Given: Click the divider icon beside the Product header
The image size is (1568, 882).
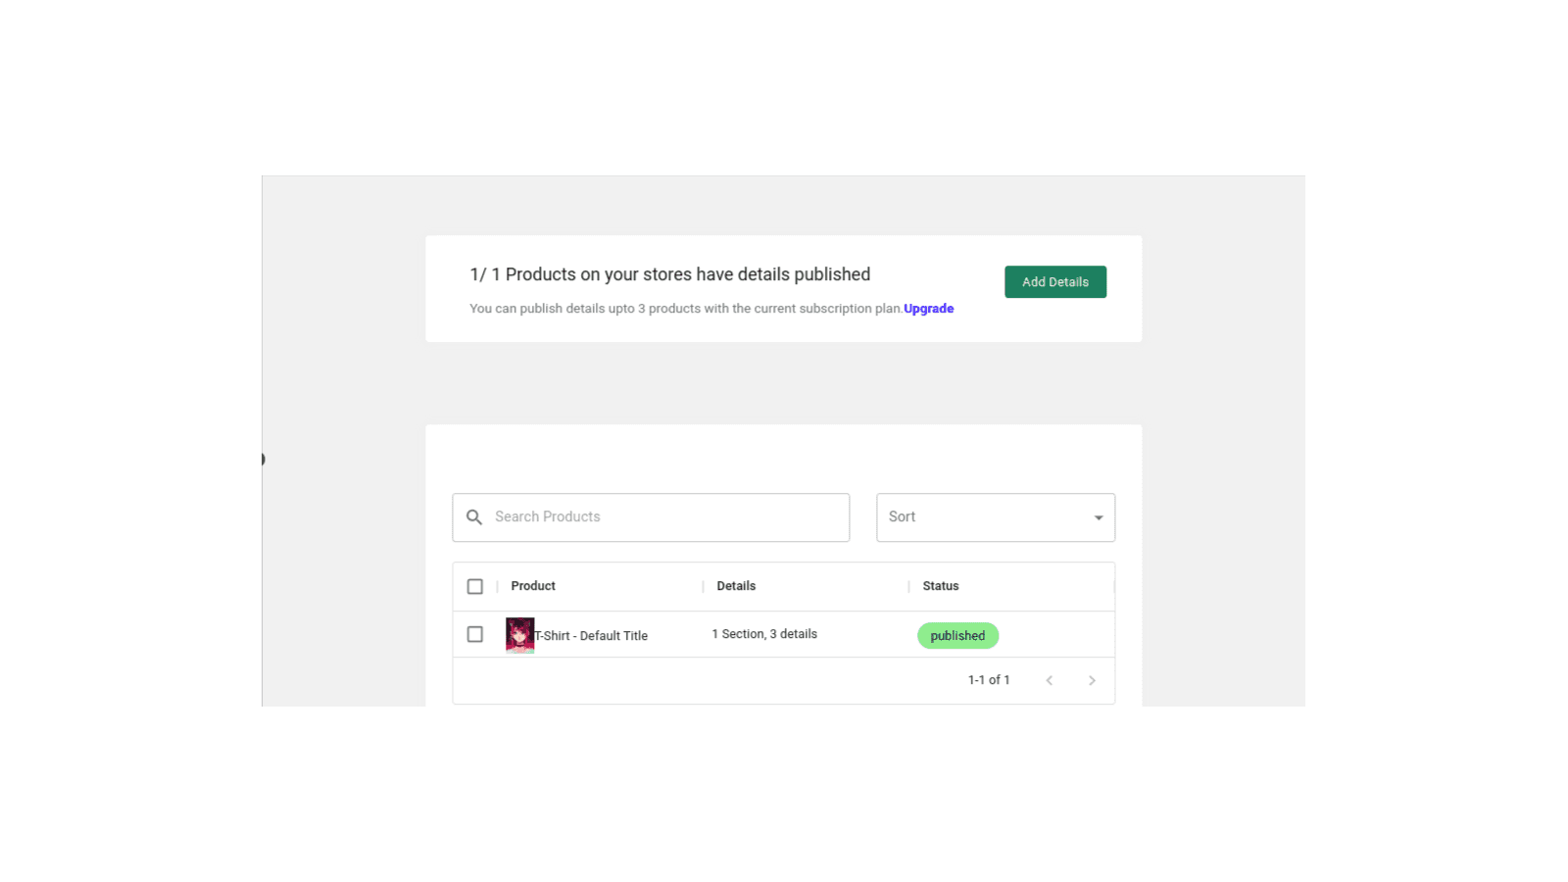Looking at the screenshot, I should coord(498,585).
